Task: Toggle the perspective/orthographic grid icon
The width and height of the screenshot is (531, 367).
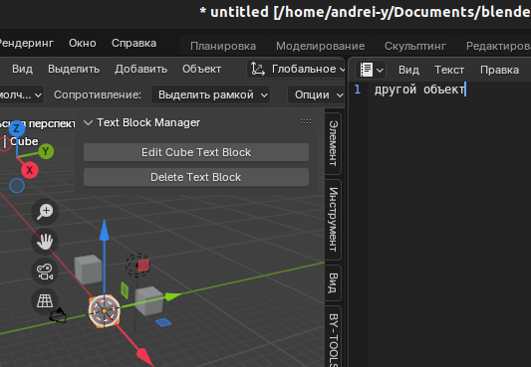Action: 45,300
